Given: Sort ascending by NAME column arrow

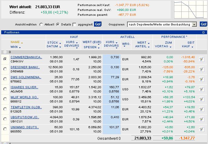Looking at the screenshot, I should [22, 43].
